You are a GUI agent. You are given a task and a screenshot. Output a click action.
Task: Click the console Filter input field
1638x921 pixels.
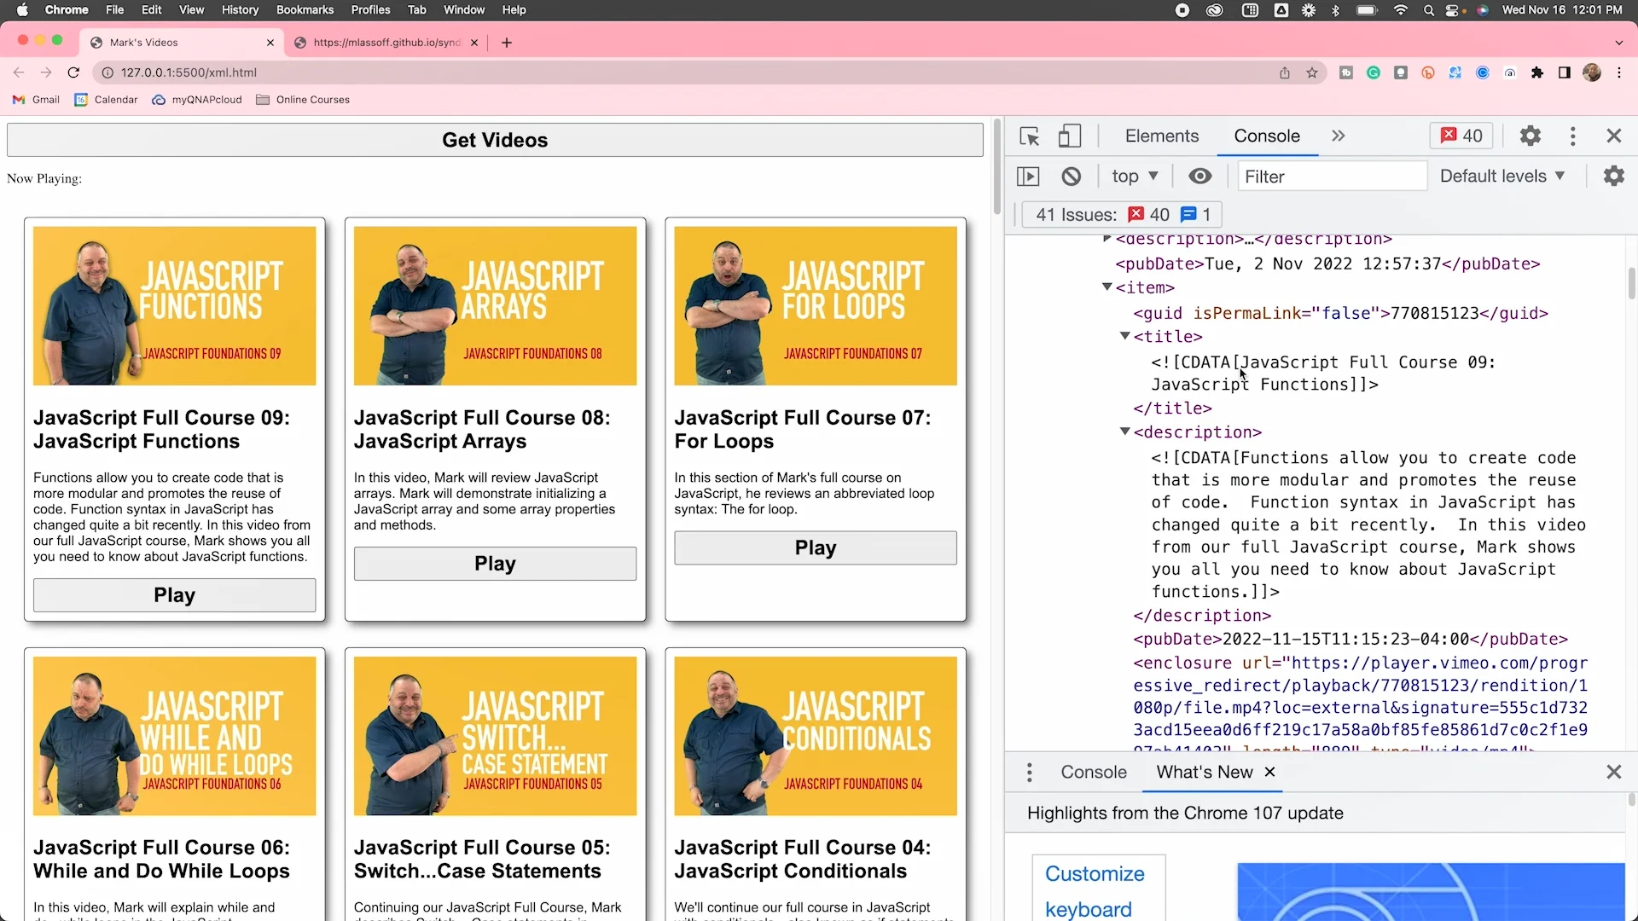click(x=1331, y=177)
